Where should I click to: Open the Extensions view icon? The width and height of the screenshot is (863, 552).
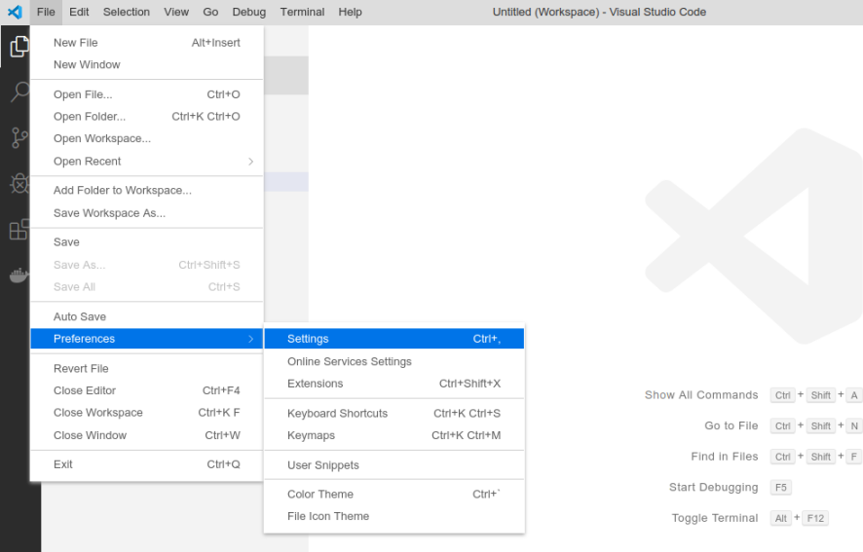pos(19,230)
